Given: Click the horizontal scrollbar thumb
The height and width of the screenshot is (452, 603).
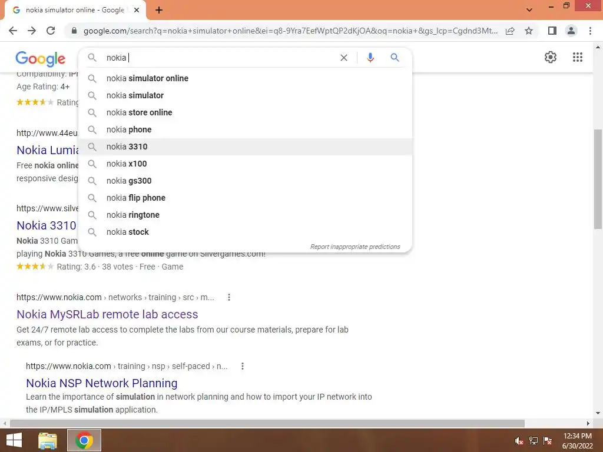Looking at the screenshot, I should pos(267,424).
